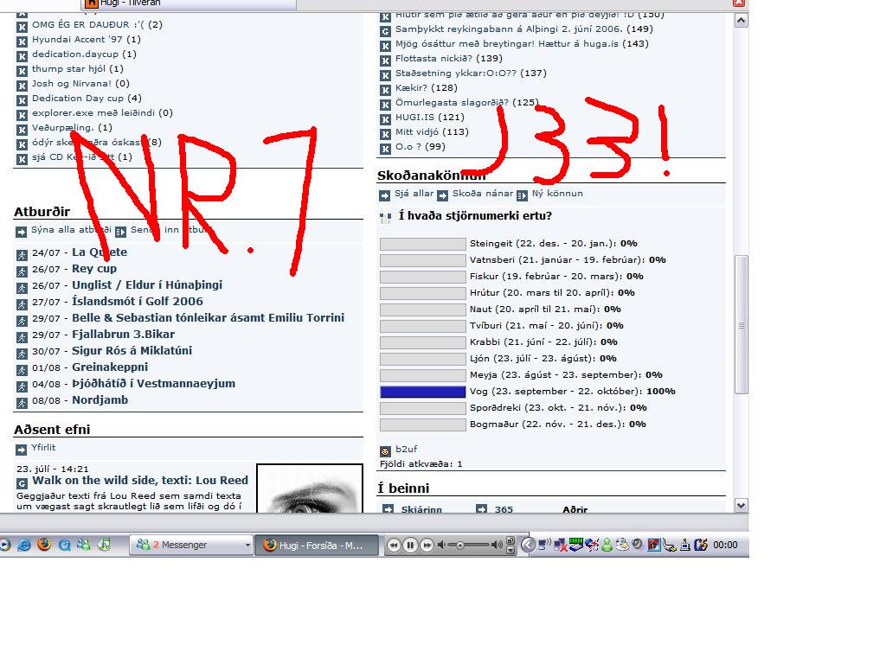This screenshot has width=886, height=664.
Task: Click the smiley avatar icon beside b2uf
Action: click(385, 451)
